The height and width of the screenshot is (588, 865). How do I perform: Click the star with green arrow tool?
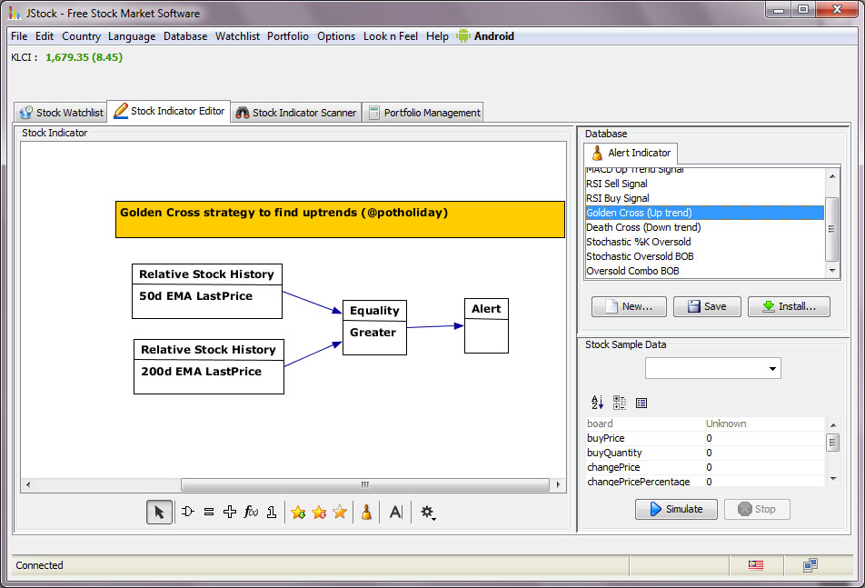298,512
